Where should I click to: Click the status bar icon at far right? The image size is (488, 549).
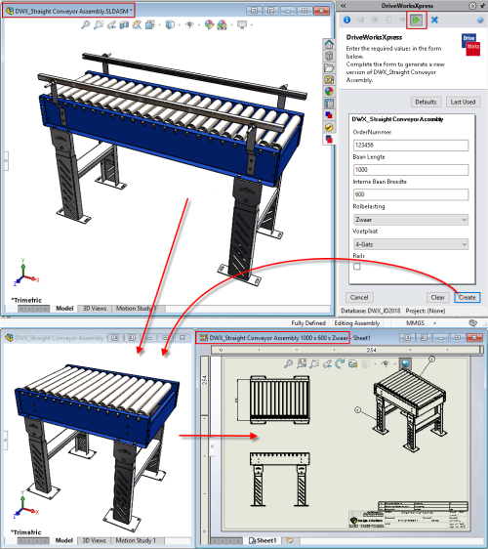click(472, 322)
